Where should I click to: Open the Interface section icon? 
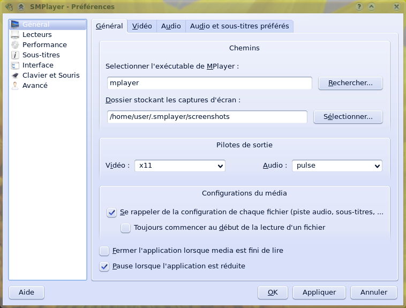tap(15, 65)
